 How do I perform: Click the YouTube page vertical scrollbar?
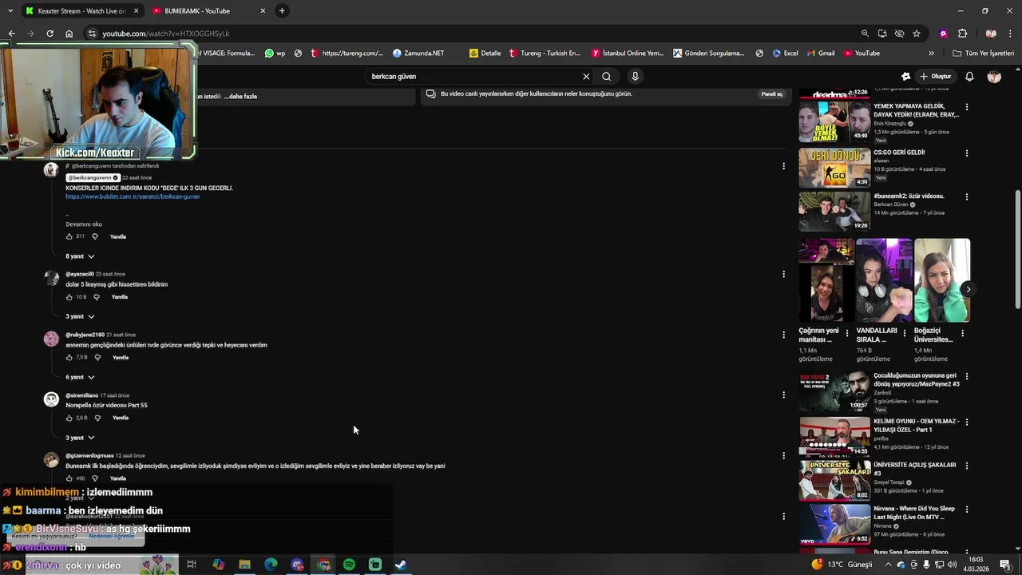pyautogui.click(x=1017, y=249)
